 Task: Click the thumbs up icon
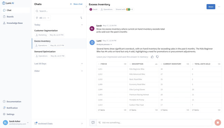[x=152, y=57]
